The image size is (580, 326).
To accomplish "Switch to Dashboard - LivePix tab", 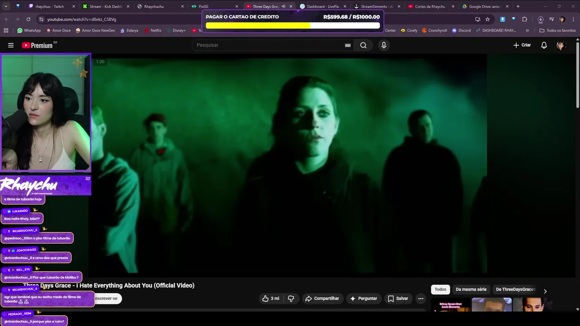I will (323, 6).
